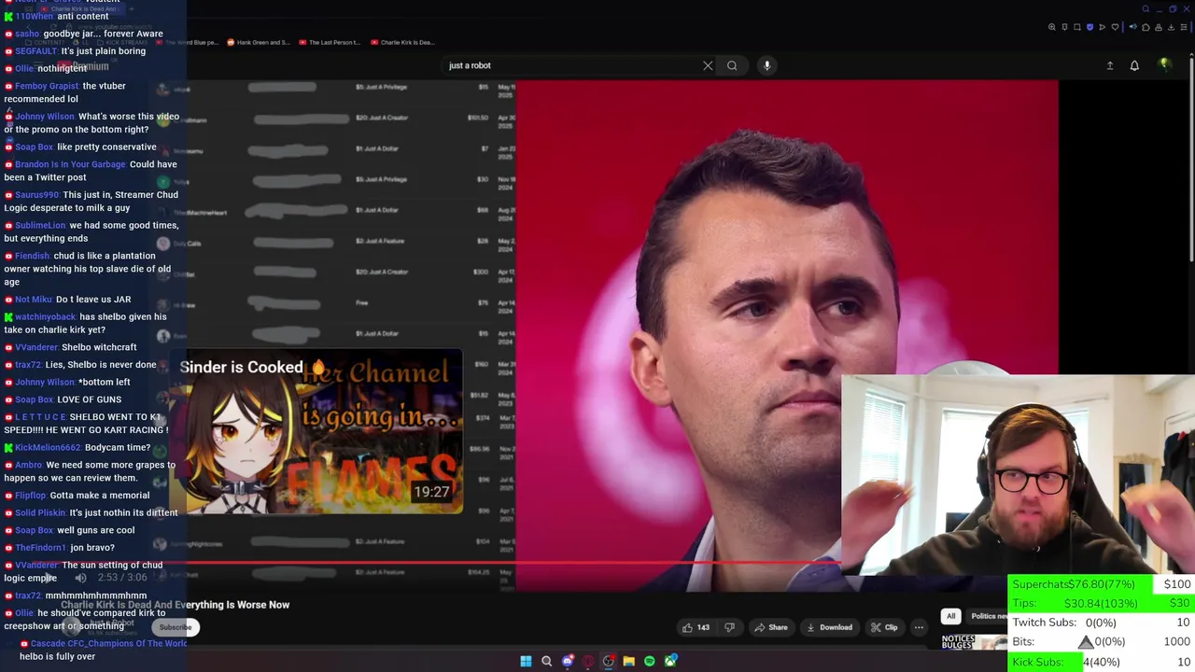Open browser easy-setup menu icon

[1184, 27]
